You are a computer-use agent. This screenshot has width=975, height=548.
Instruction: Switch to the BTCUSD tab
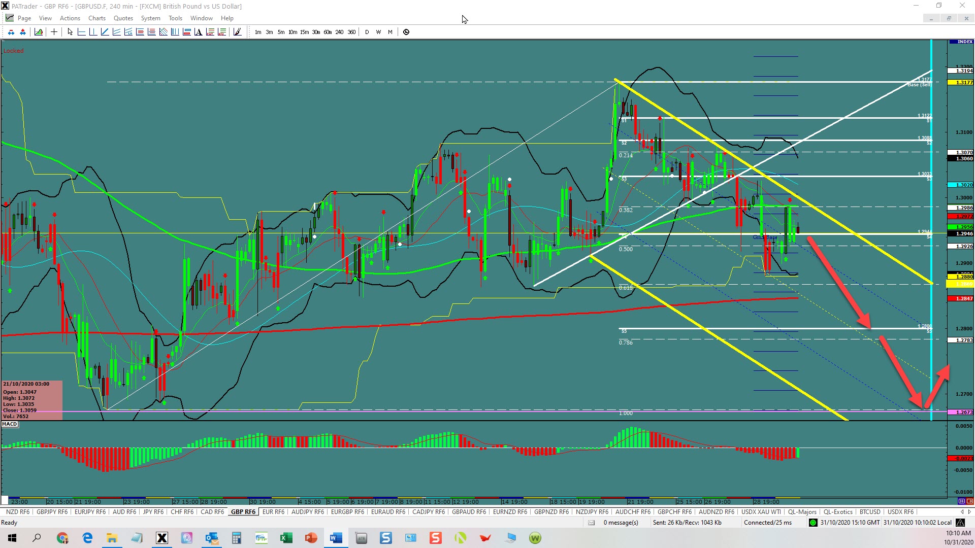click(870, 512)
